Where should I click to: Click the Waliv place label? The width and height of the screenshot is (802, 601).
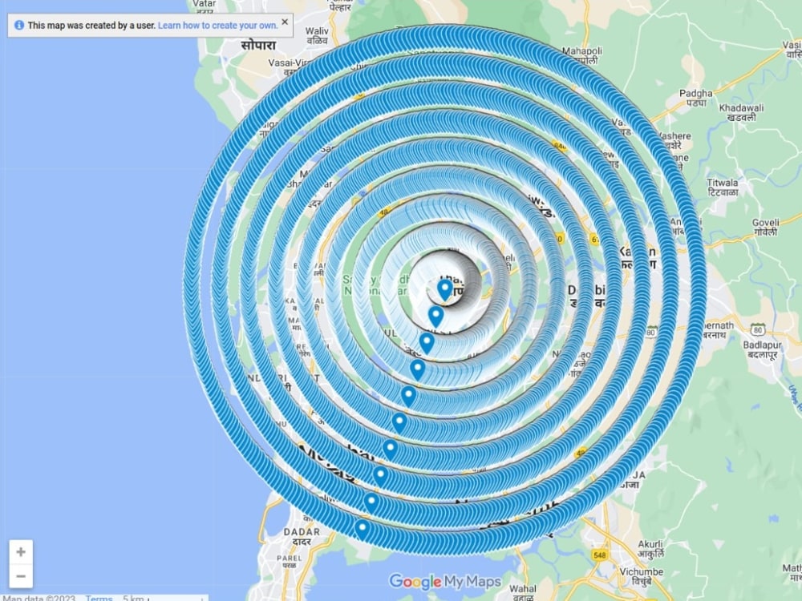[317, 35]
